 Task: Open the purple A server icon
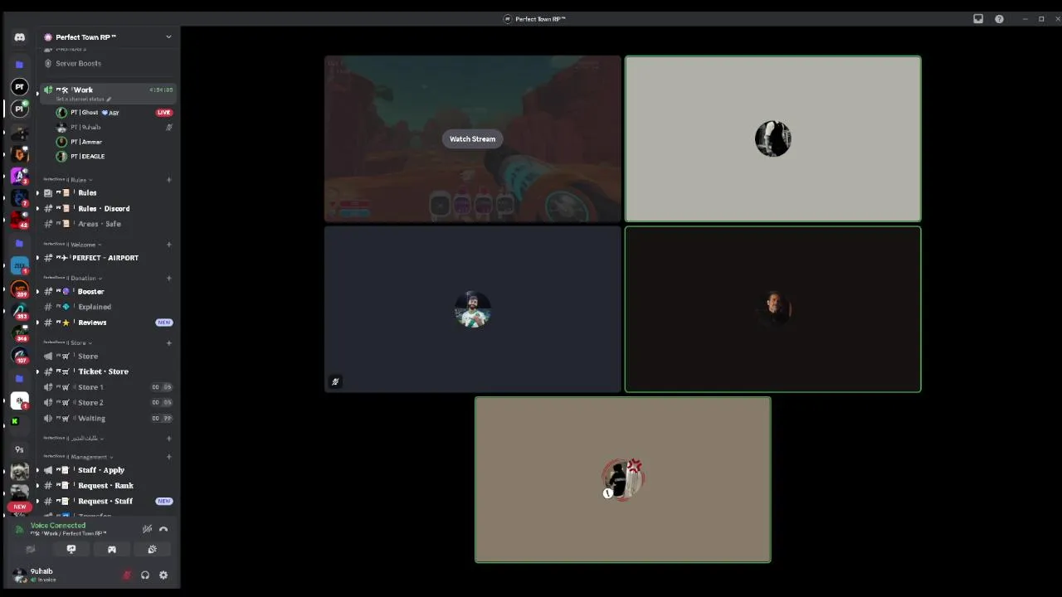click(19, 176)
